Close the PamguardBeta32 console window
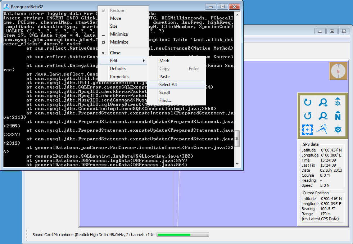The image size is (353, 244). click(x=234, y=7)
